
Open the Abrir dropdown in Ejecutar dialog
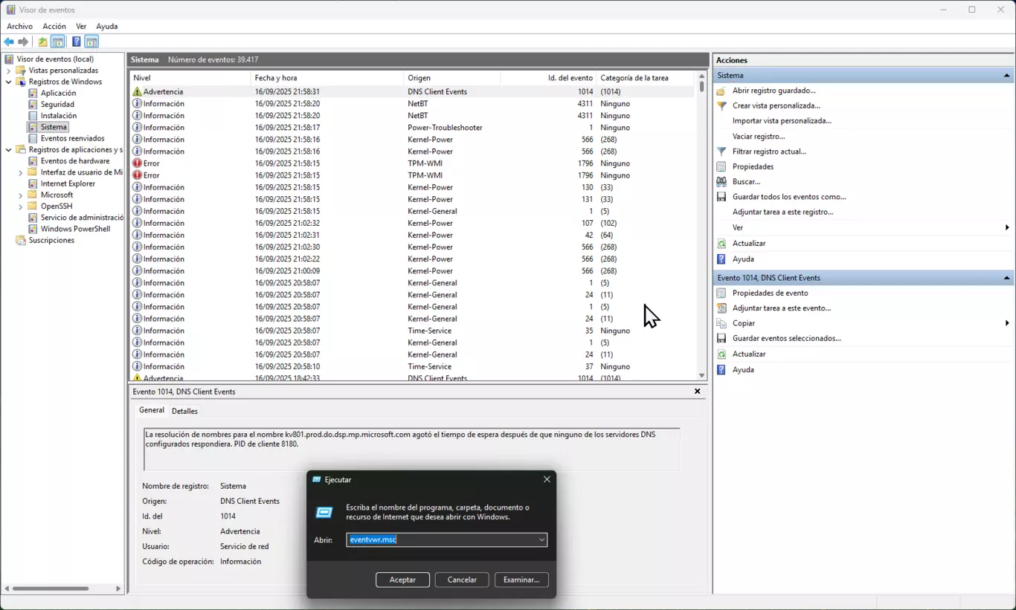tap(541, 540)
